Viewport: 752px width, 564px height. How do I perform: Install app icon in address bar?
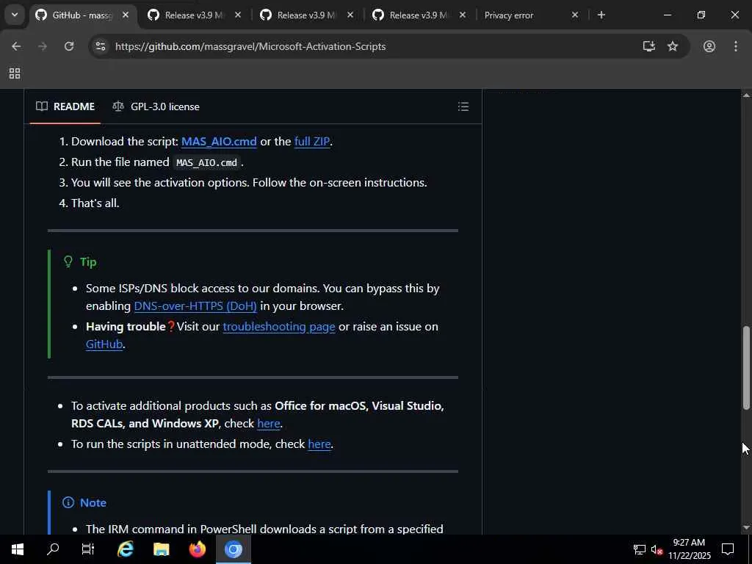(x=649, y=46)
